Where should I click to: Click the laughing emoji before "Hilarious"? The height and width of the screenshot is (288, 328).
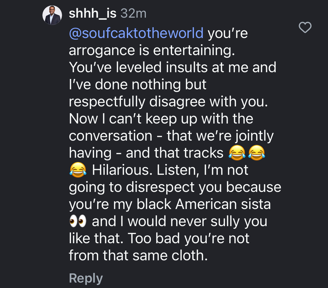78,170
